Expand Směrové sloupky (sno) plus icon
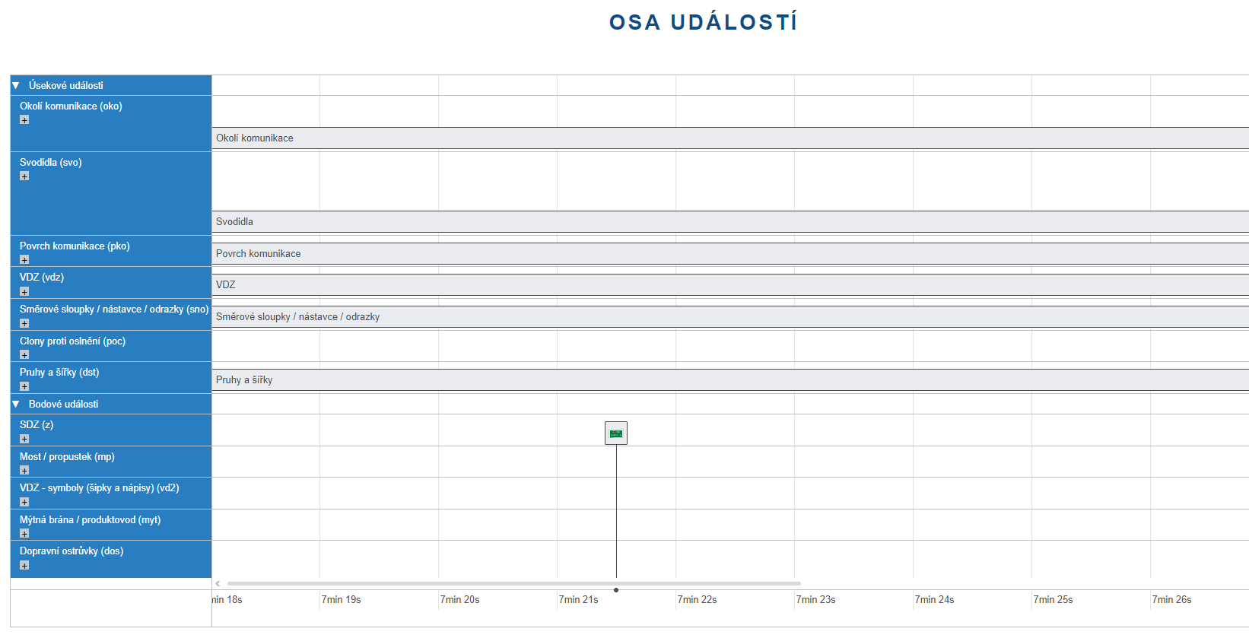 pos(24,324)
